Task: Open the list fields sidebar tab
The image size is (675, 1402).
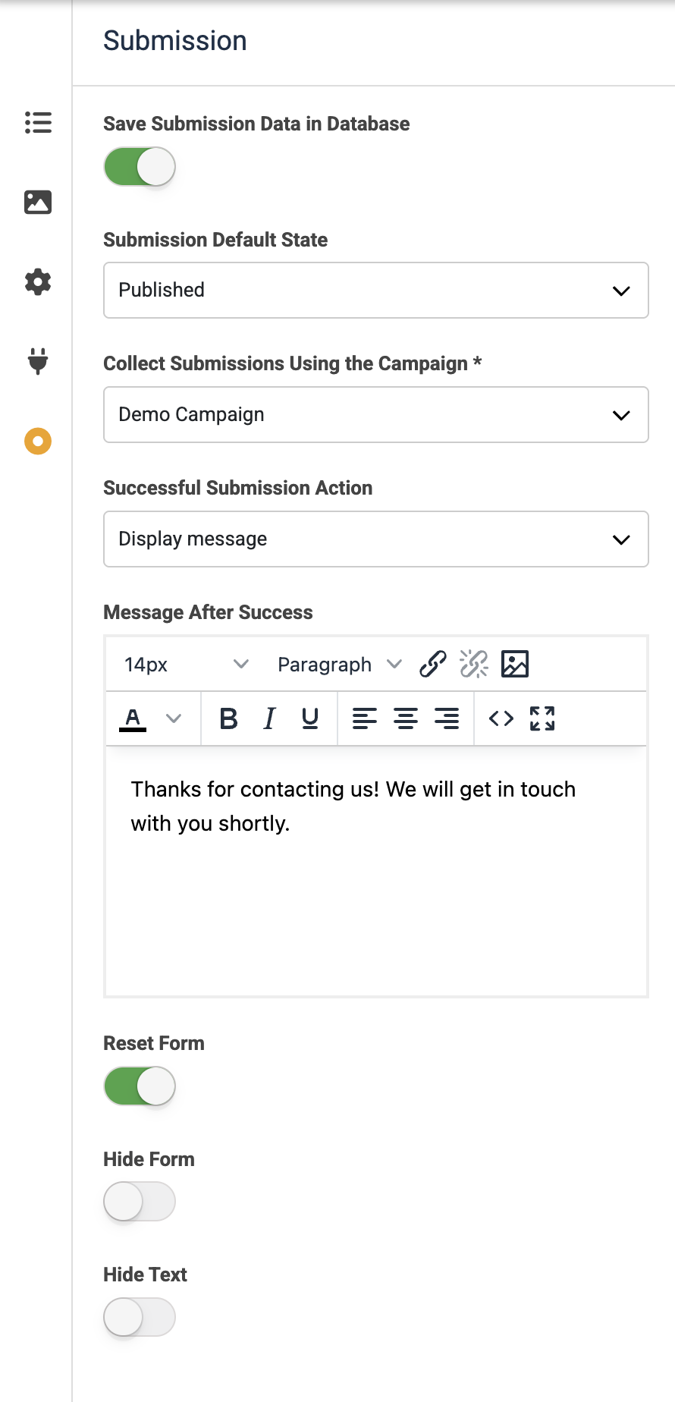Action: (x=38, y=122)
